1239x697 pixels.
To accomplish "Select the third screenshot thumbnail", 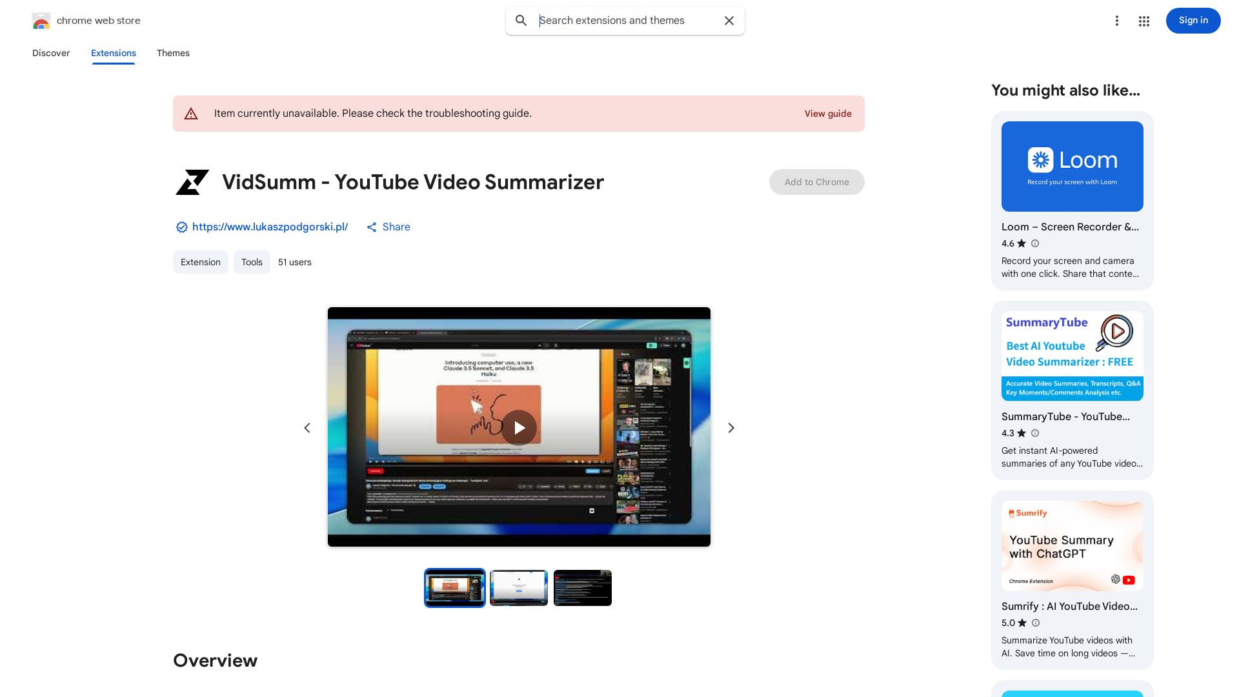I will pos(582,587).
